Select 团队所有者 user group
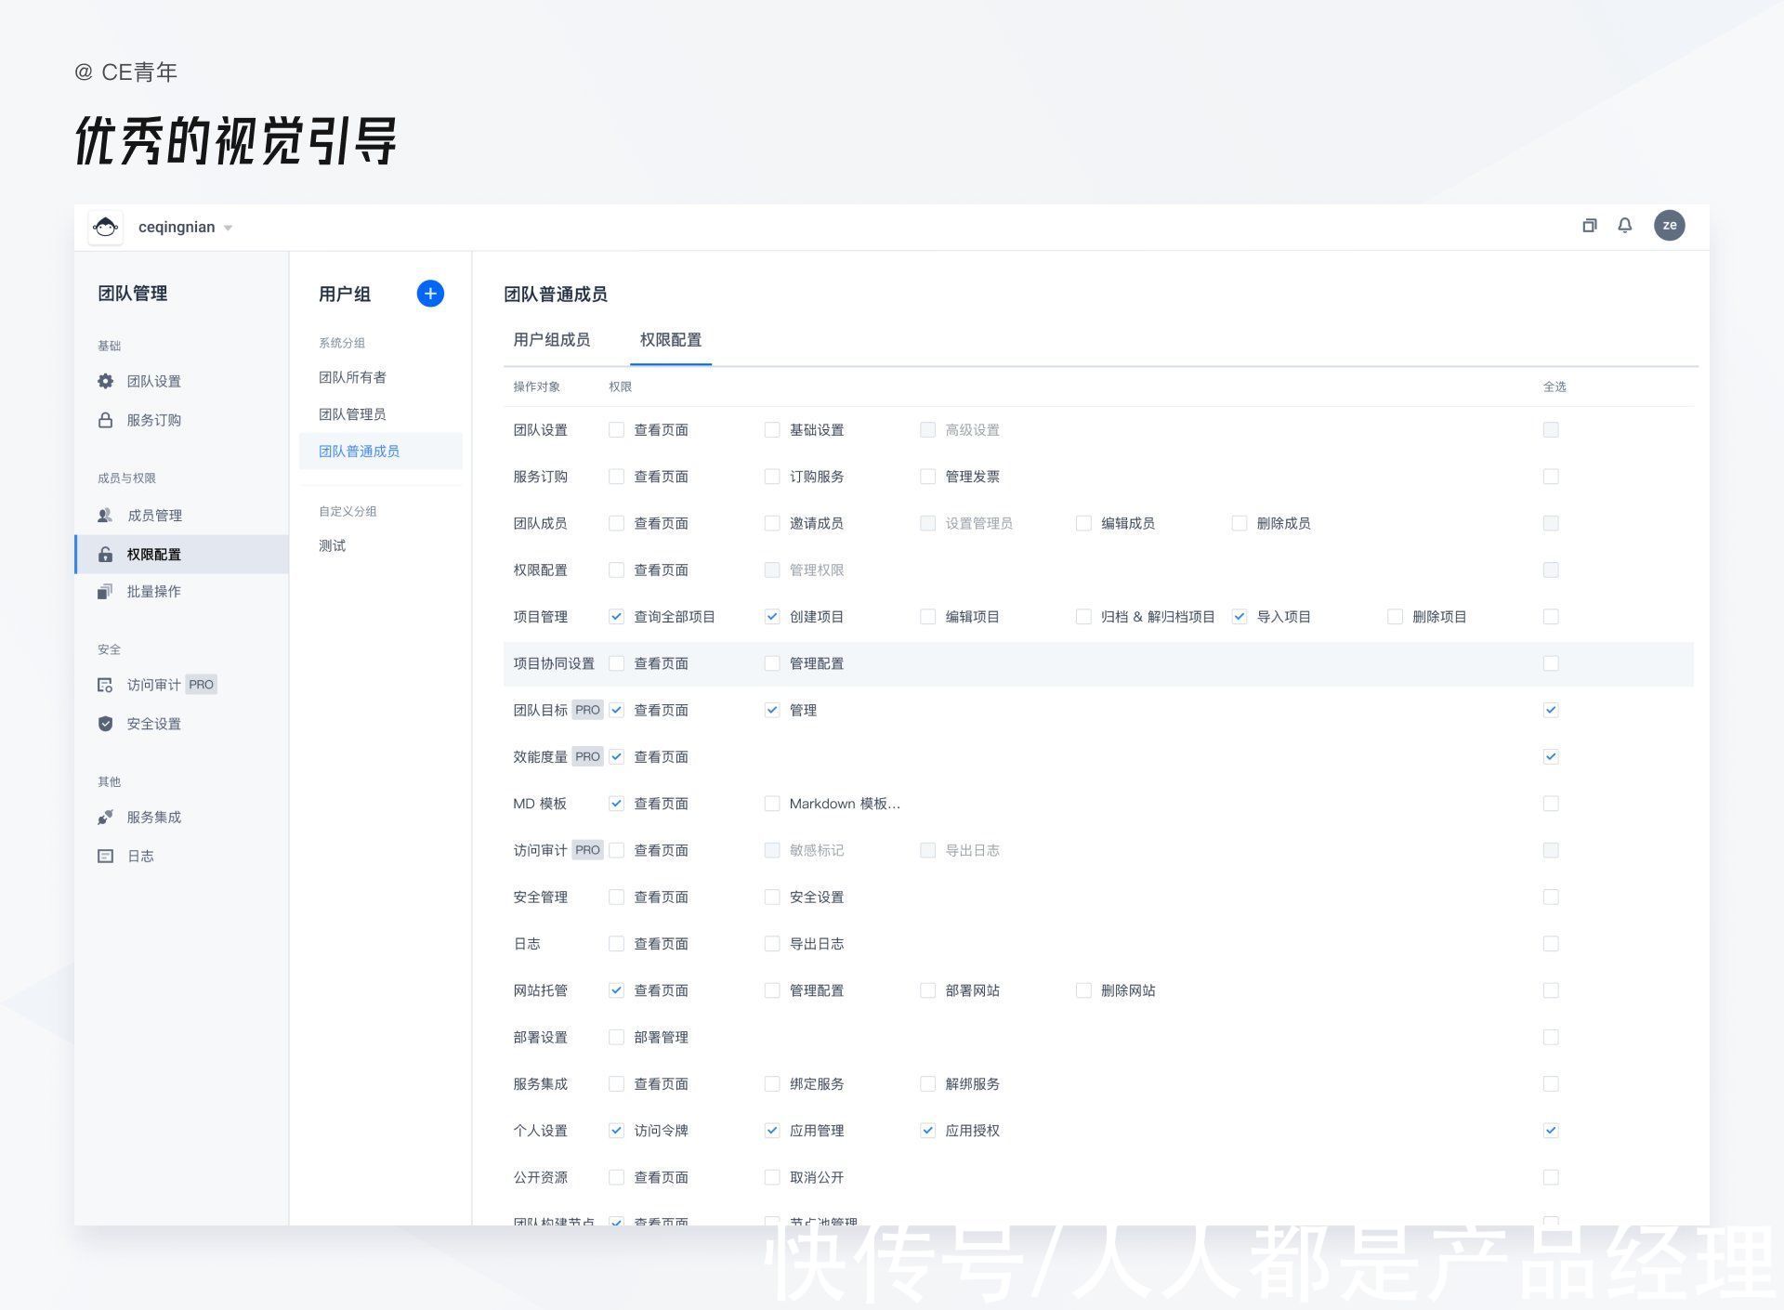The height and width of the screenshot is (1310, 1784). point(352,377)
